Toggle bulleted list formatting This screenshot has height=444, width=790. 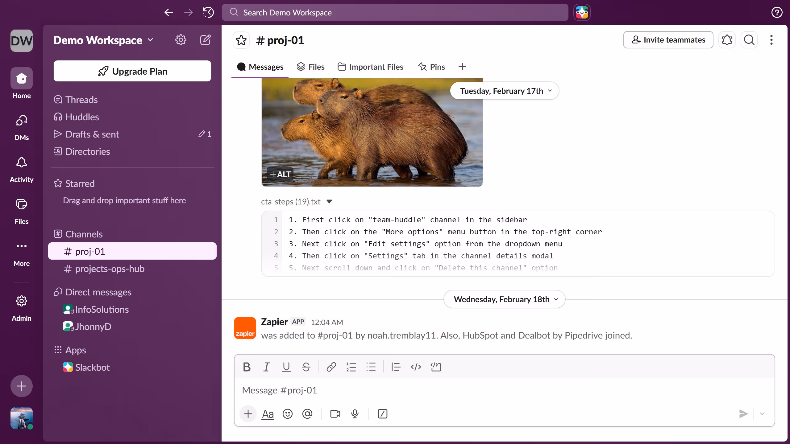coord(371,367)
